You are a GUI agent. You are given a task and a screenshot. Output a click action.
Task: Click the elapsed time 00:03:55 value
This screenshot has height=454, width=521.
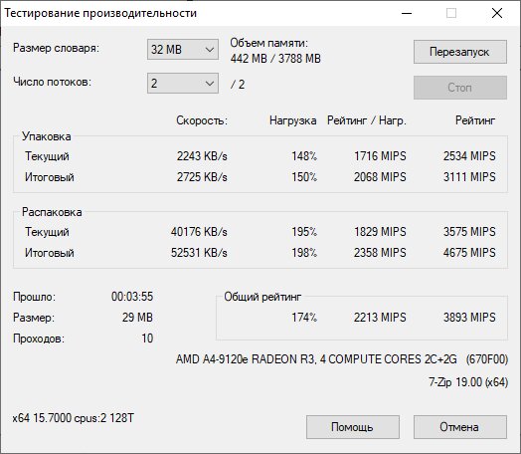pos(132,297)
